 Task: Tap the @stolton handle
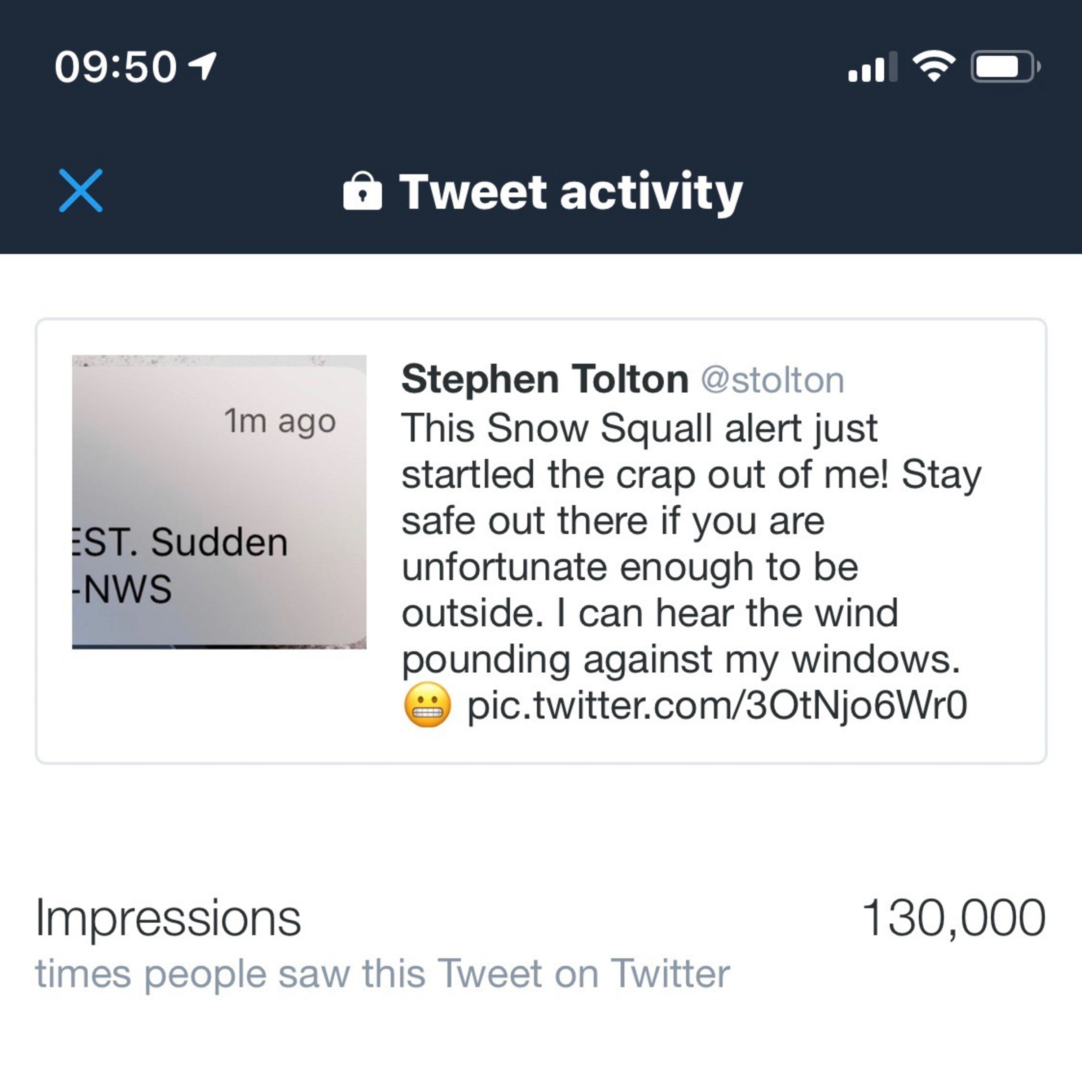(x=772, y=380)
